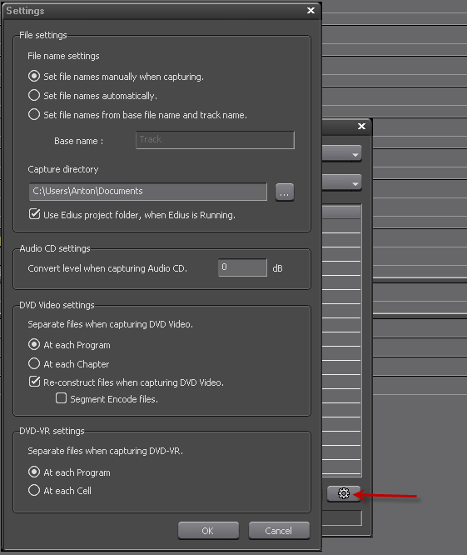The width and height of the screenshot is (467, 555).
Task: Close the Settings dialog with X
Action: pyautogui.click(x=311, y=11)
